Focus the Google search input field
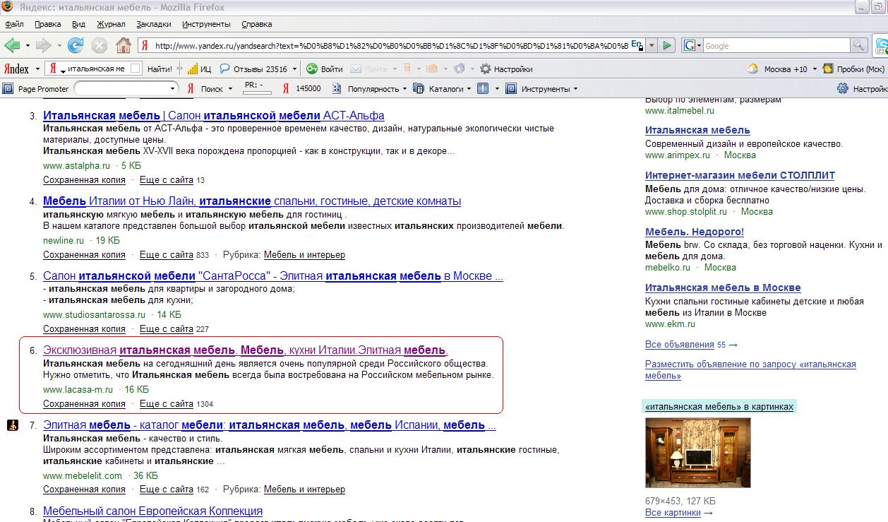The height and width of the screenshot is (522, 888). click(x=776, y=45)
